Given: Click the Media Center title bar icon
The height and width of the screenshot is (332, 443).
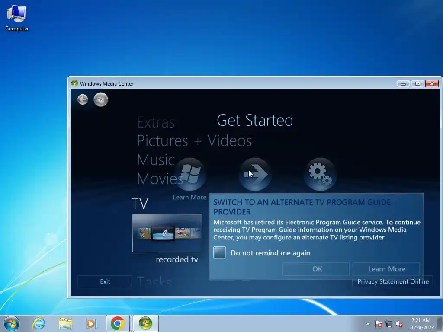Looking at the screenshot, I should pyautogui.click(x=74, y=83).
